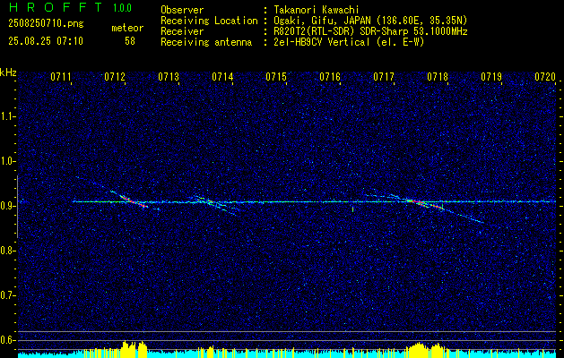Click the 0717 time marker
The height and width of the screenshot is (358, 564).
click(384, 77)
